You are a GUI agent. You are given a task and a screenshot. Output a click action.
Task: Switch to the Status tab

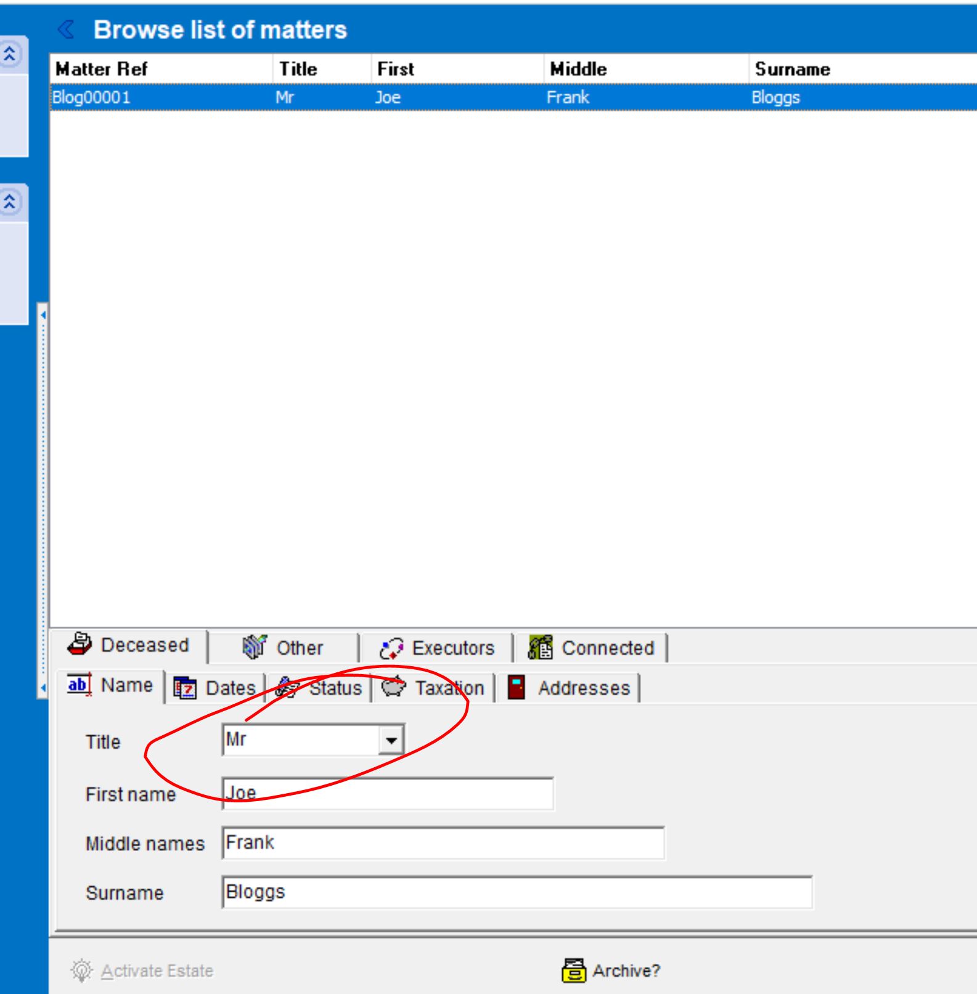[x=335, y=688]
